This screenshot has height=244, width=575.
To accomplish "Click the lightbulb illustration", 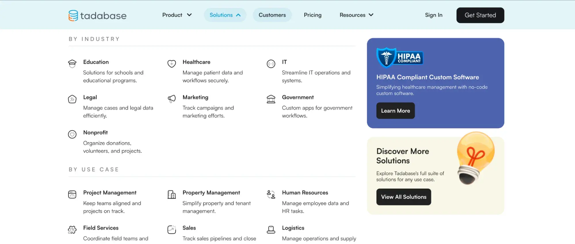I will tap(476, 158).
